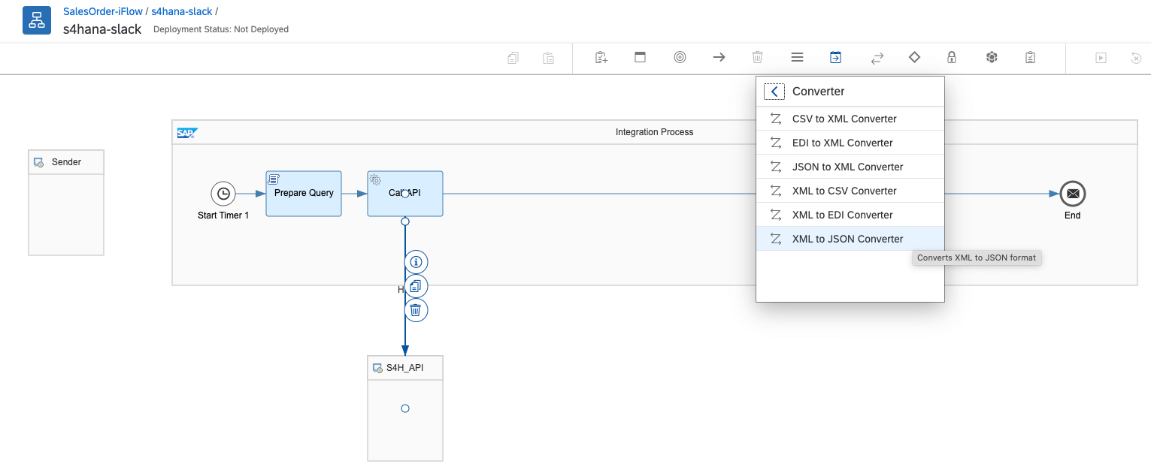
Task: Click the s4hana-slack page title
Action: pos(102,29)
